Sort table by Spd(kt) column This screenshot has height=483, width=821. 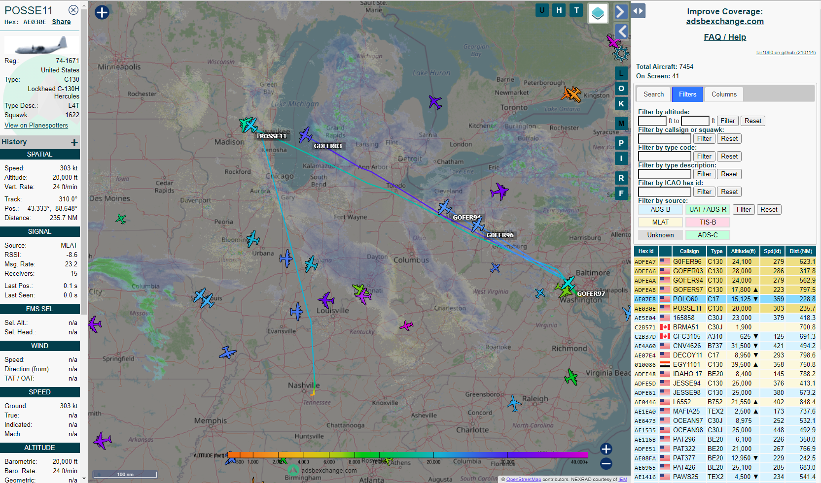coord(772,251)
